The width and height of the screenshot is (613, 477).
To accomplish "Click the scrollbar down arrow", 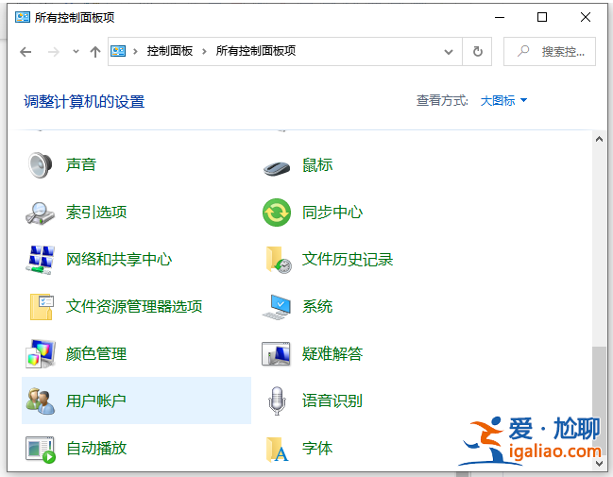I will (599, 464).
